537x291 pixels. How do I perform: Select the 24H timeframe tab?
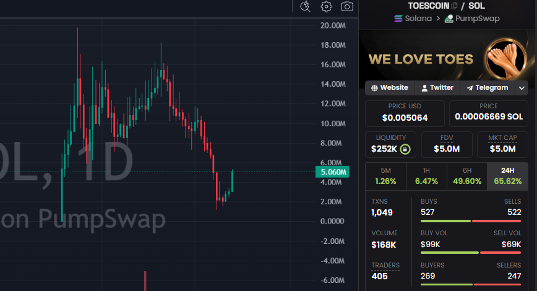(x=507, y=176)
